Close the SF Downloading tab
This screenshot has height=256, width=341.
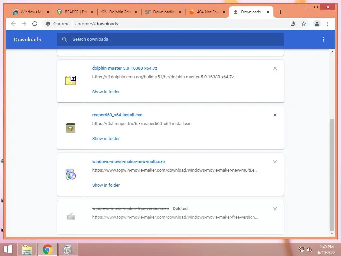tap(180, 12)
